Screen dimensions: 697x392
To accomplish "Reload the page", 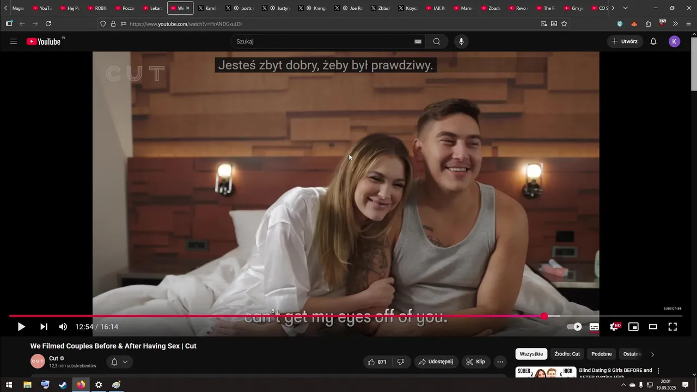I will (x=48, y=23).
